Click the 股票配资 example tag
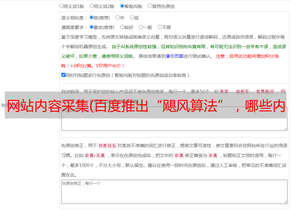This screenshot has height=210, width=291. pyautogui.click(x=265, y=92)
